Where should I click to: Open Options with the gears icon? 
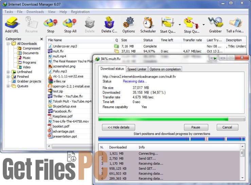(128, 22)
